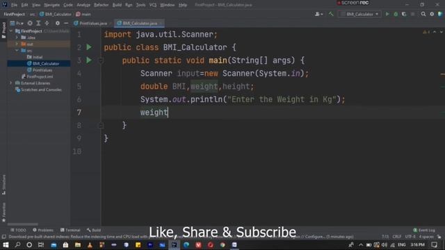Collapse the FirstProject root node
This screenshot has width=445, height=250.
pos(11,31)
